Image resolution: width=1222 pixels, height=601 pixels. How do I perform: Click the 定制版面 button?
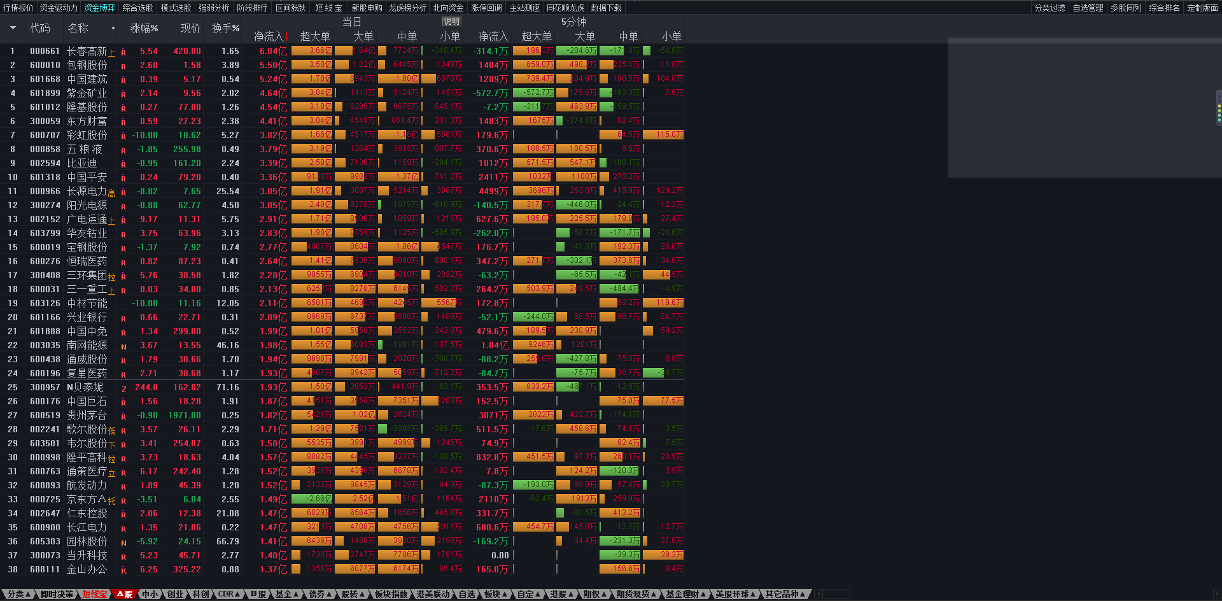coord(1203,8)
